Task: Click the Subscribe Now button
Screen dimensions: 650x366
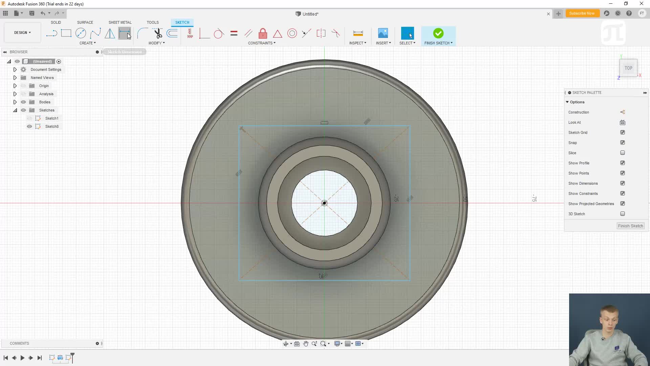Action: click(582, 13)
